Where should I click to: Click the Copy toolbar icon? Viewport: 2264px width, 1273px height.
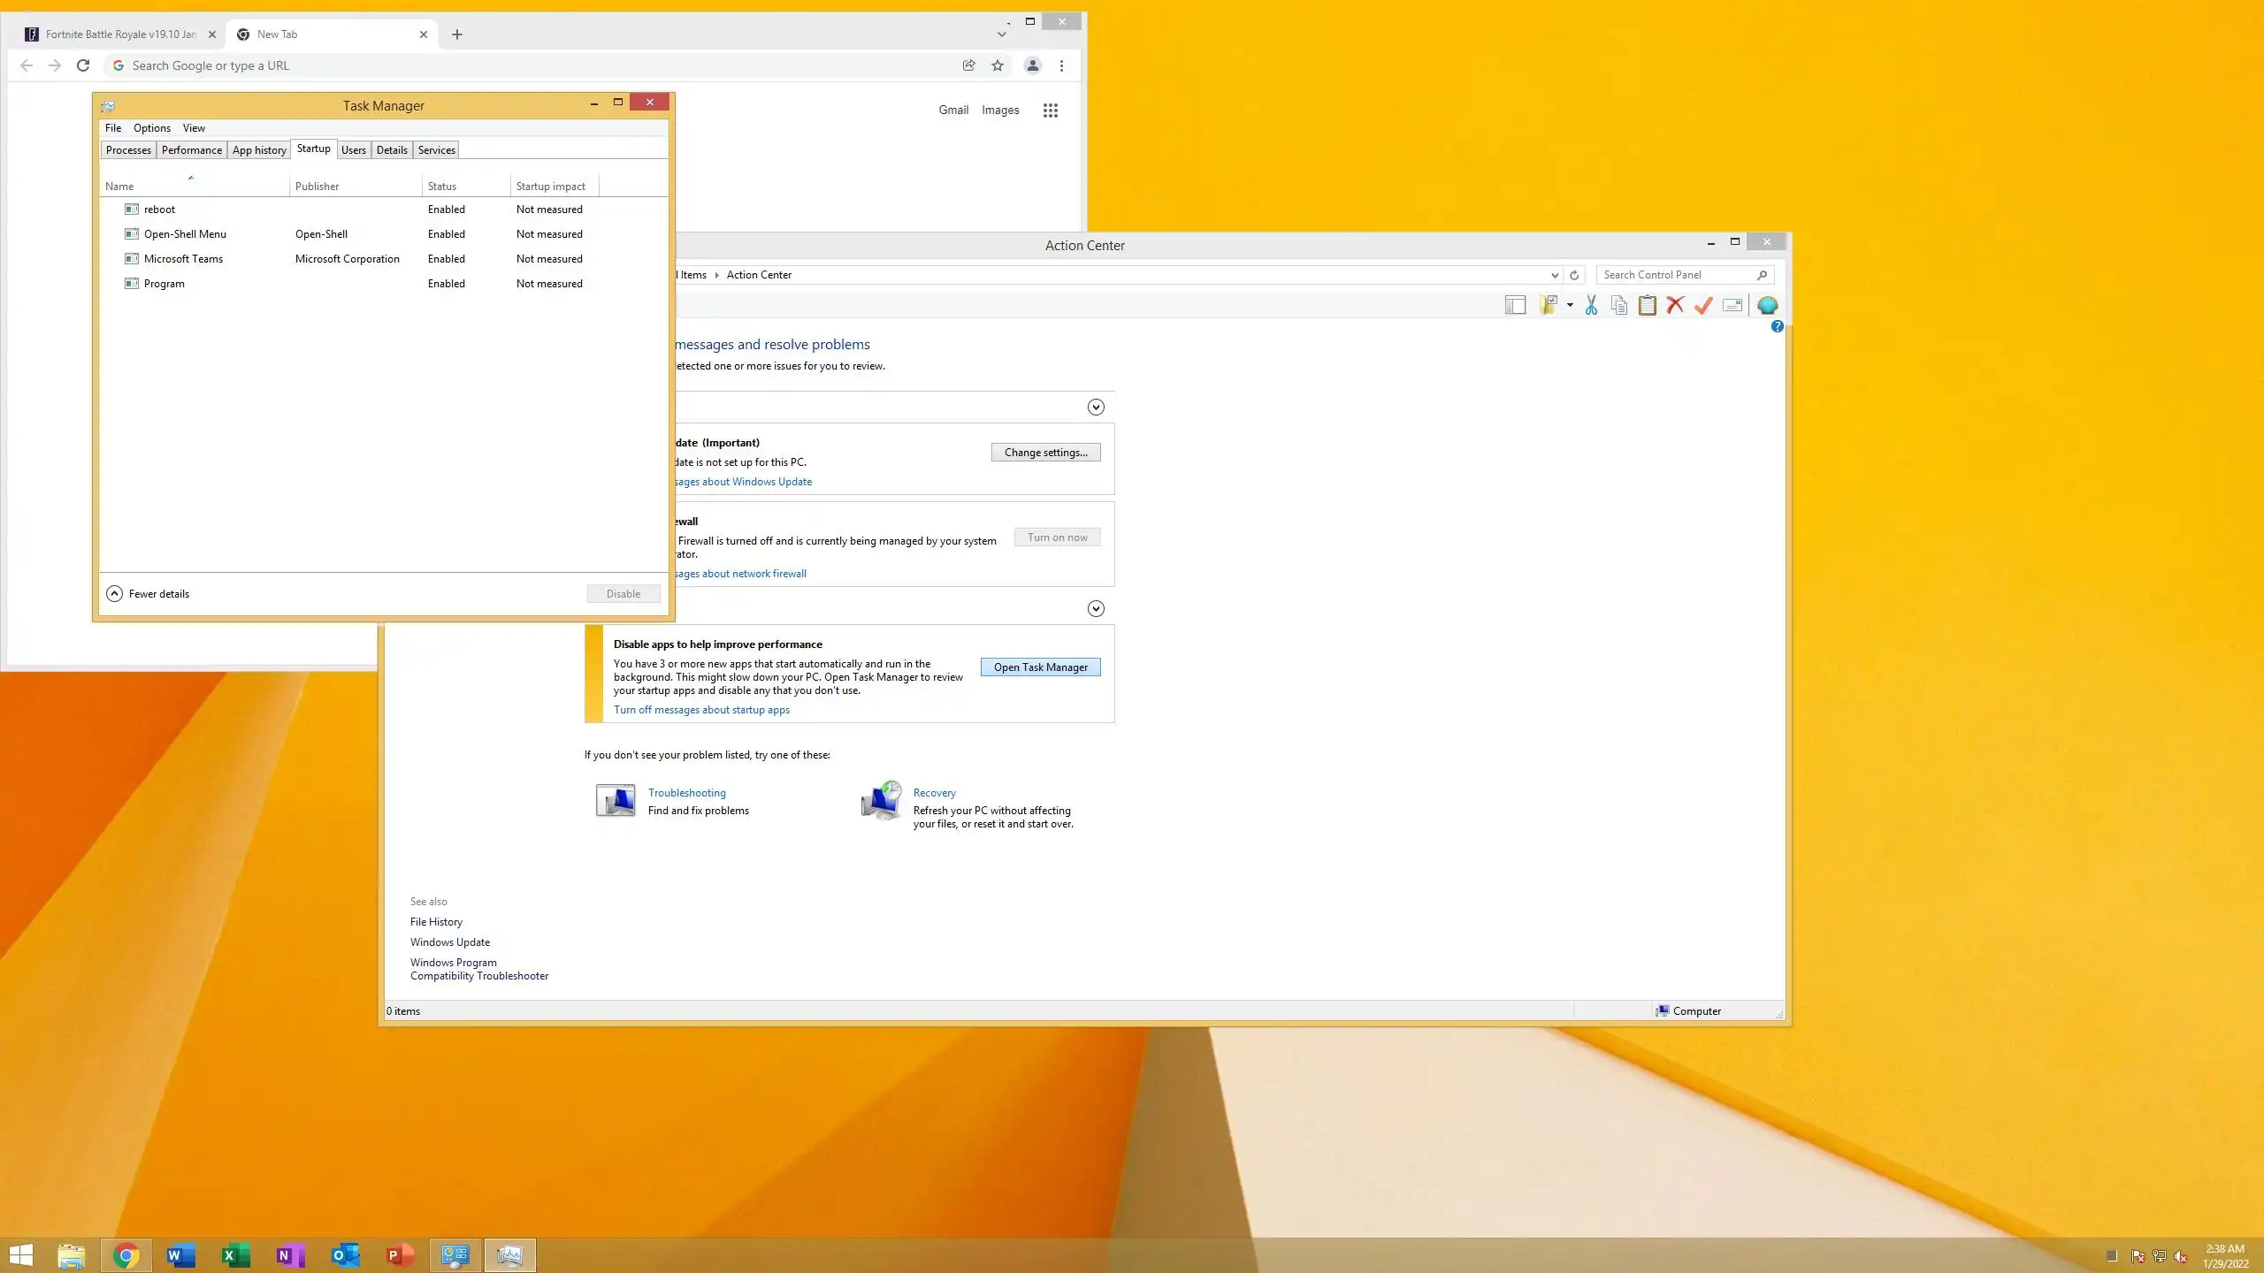click(1618, 306)
